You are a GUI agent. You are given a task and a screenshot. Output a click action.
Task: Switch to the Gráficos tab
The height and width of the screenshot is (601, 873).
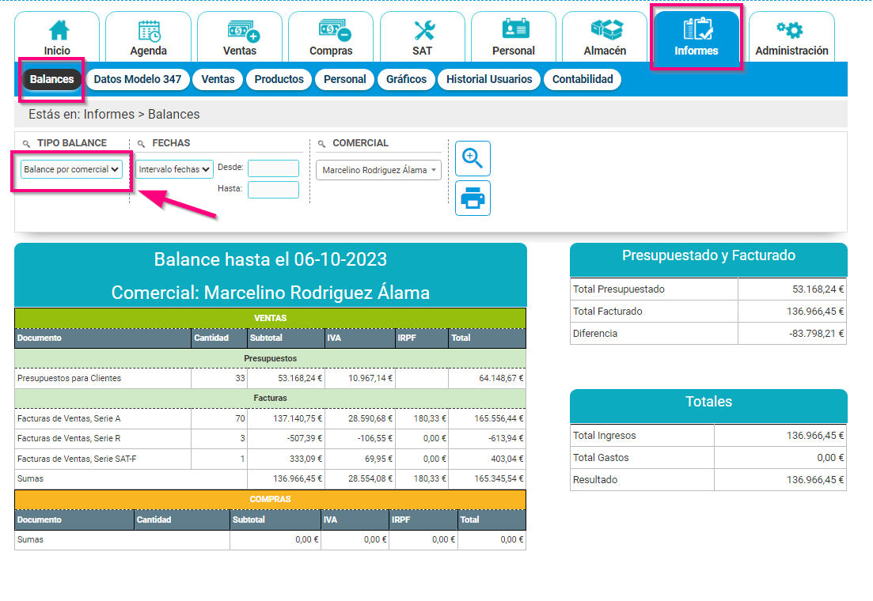tap(406, 79)
